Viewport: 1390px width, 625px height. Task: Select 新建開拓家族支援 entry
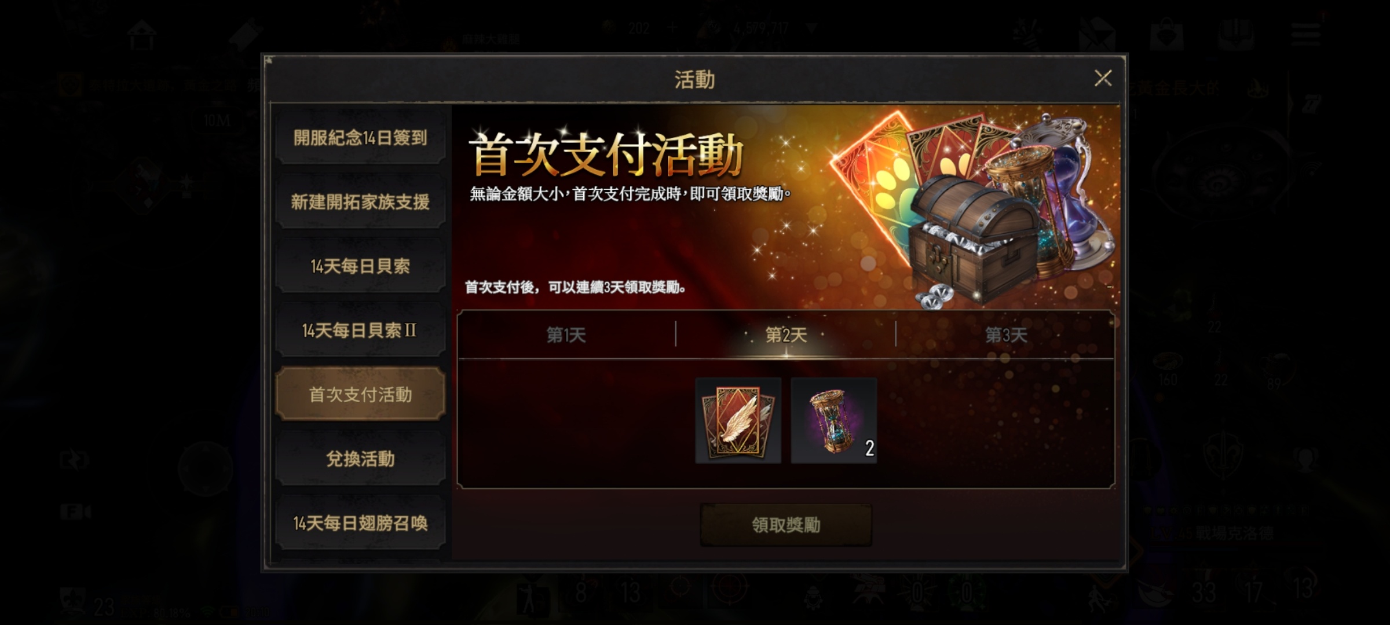360,202
